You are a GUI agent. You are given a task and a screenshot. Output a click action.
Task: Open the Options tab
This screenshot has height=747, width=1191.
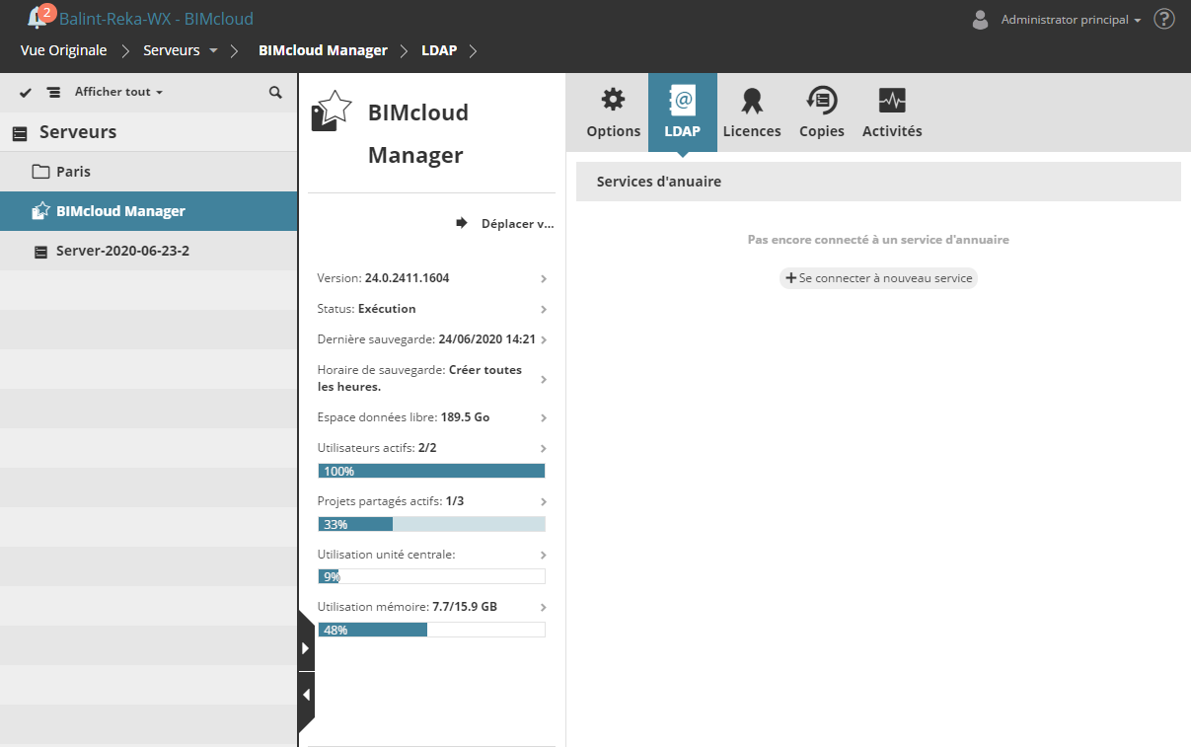click(614, 112)
